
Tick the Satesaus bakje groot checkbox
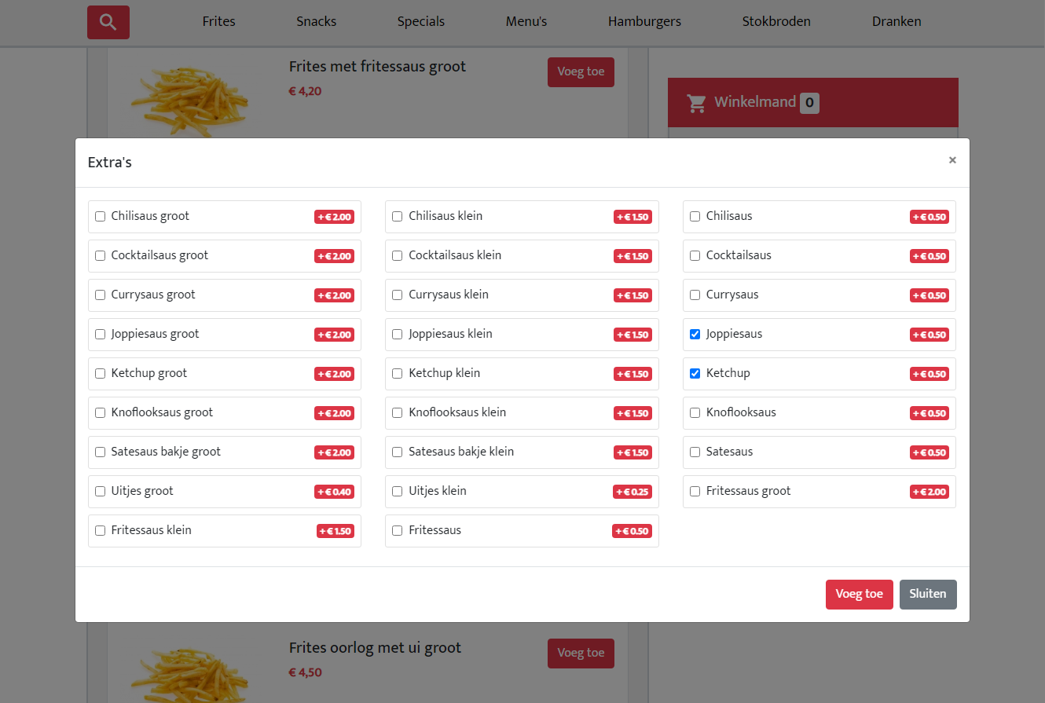(100, 452)
